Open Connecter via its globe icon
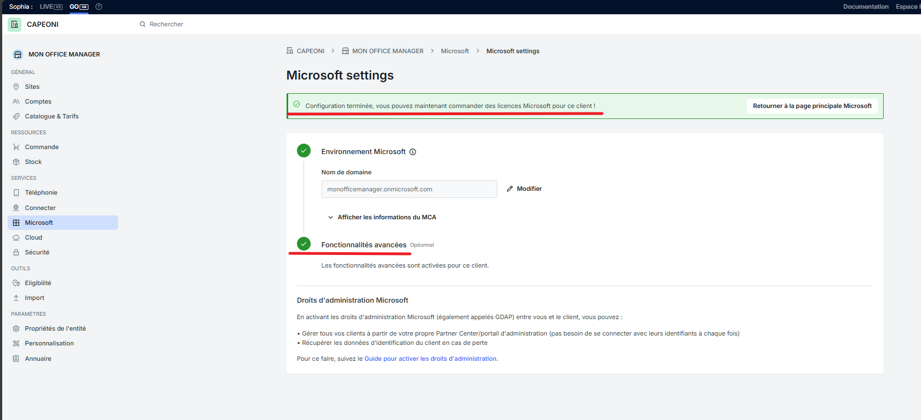The height and width of the screenshot is (420, 921). pyautogui.click(x=16, y=208)
